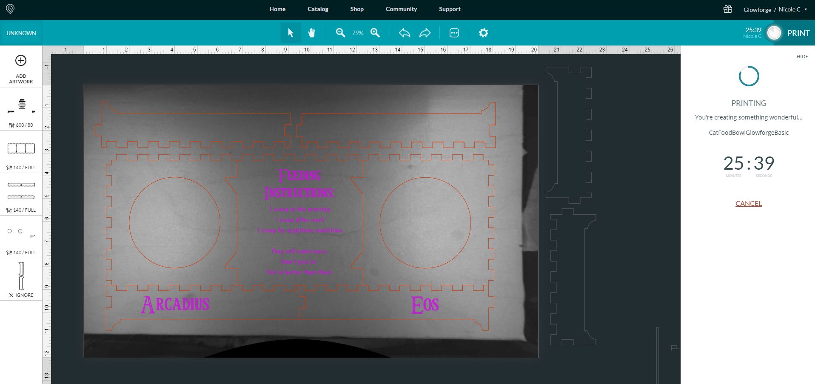
Task: Click the Add Artwork plus icon
Action: pos(21,60)
